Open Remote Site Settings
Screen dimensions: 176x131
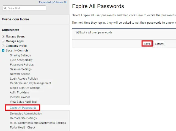tap(23, 118)
